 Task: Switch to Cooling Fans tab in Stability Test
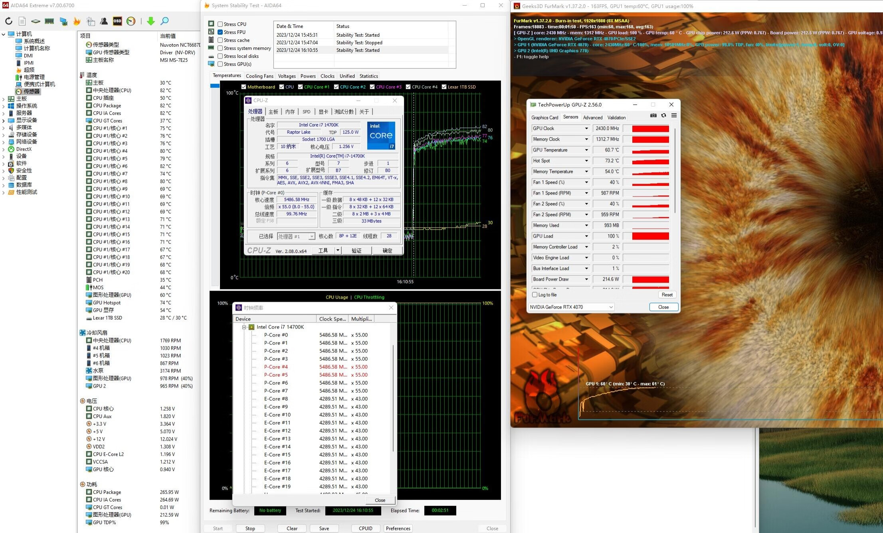[x=259, y=76]
